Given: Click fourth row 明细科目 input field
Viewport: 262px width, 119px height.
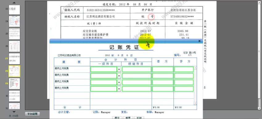Looking at the screenshot, I should (137, 89).
